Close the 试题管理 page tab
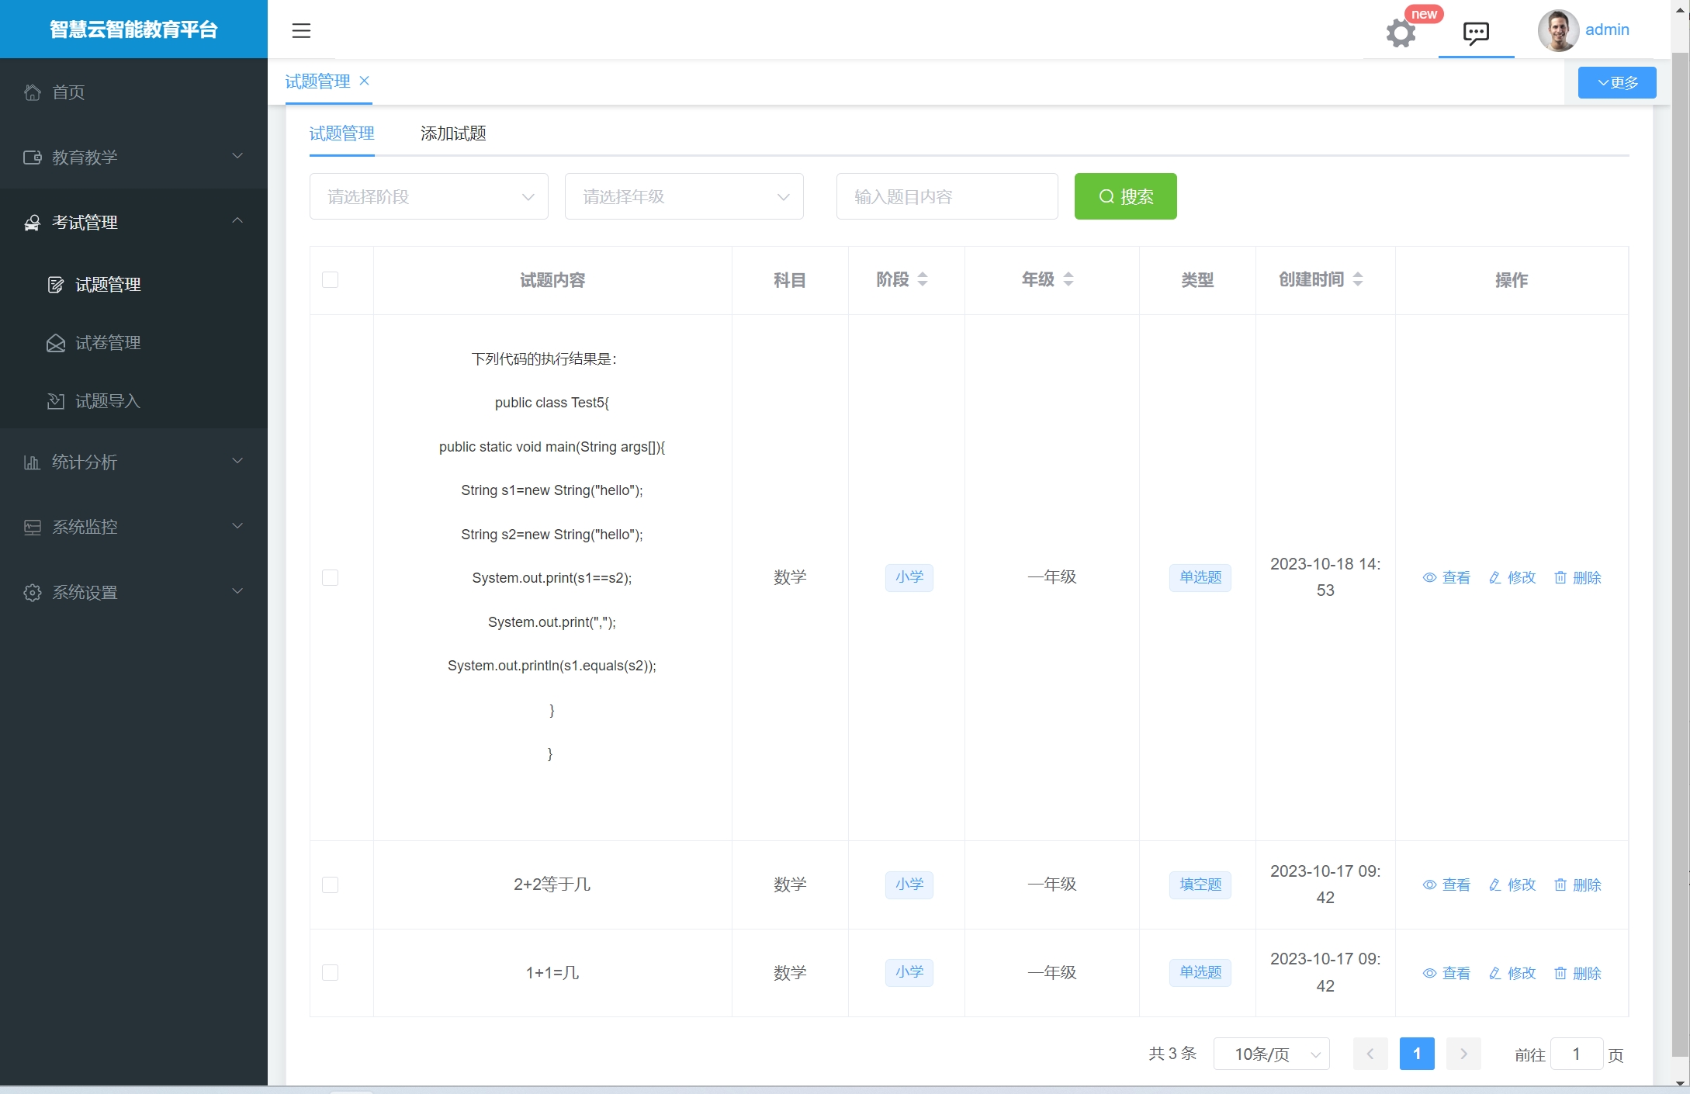The width and height of the screenshot is (1690, 1094). pyautogui.click(x=365, y=81)
